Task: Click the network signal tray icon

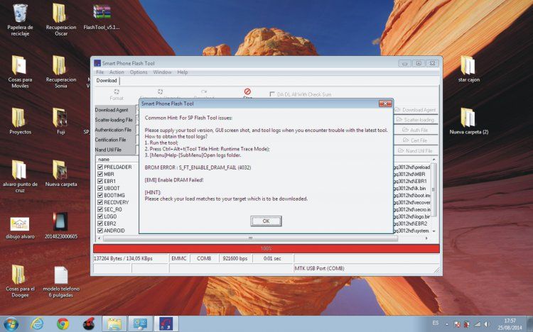Action: click(x=478, y=324)
